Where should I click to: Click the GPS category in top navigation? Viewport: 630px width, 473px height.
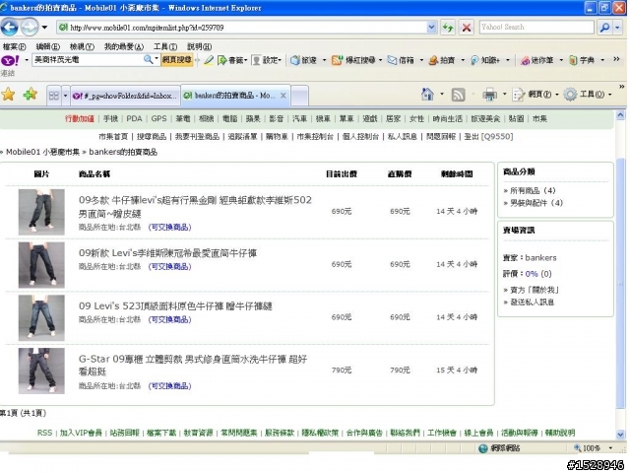pos(158,118)
